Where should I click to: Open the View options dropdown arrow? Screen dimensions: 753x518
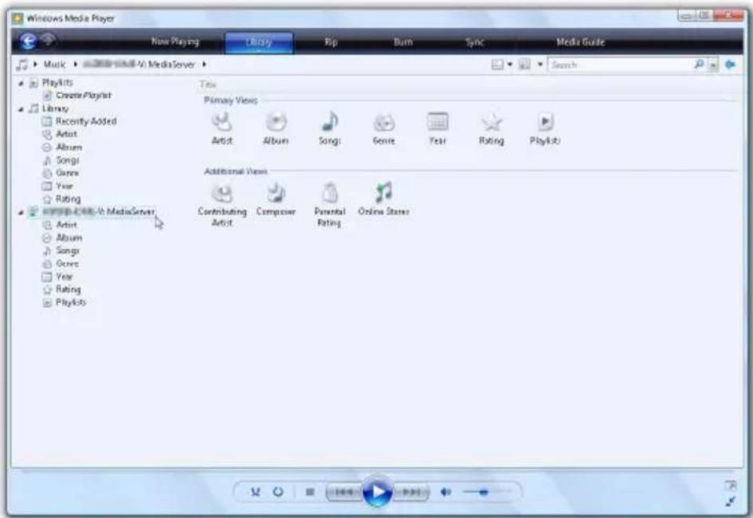[x=540, y=64]
